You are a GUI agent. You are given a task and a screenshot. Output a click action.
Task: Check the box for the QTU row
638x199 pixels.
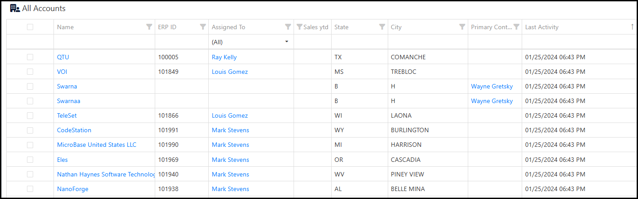(30, 57)
